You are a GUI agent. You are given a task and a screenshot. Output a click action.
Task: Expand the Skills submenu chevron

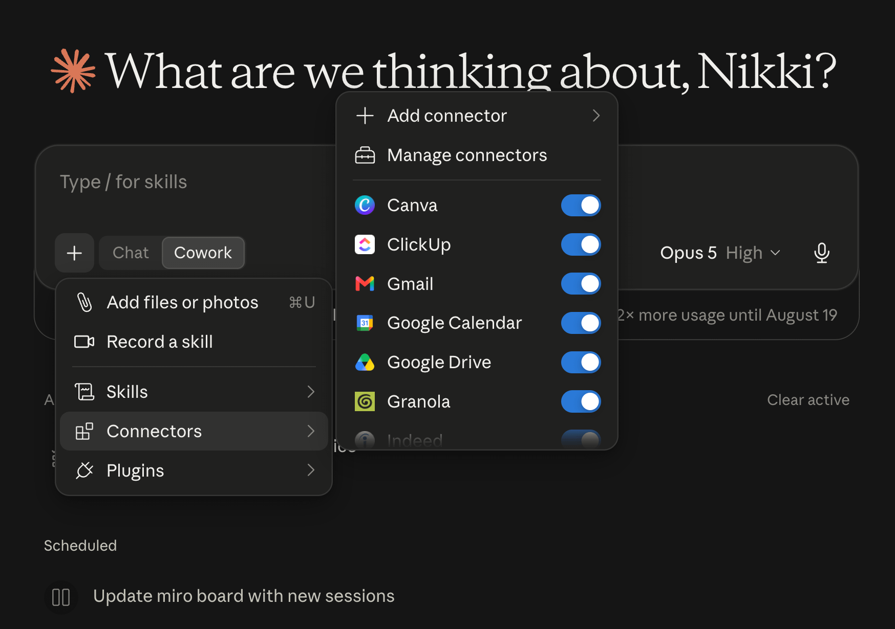311,392
